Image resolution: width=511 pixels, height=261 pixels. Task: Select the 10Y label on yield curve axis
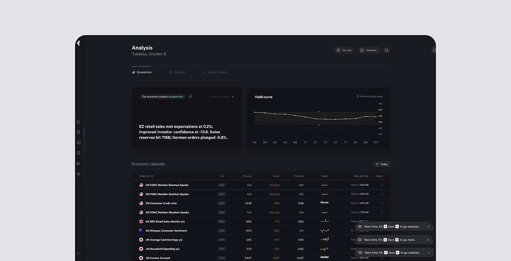click(356, 142)
